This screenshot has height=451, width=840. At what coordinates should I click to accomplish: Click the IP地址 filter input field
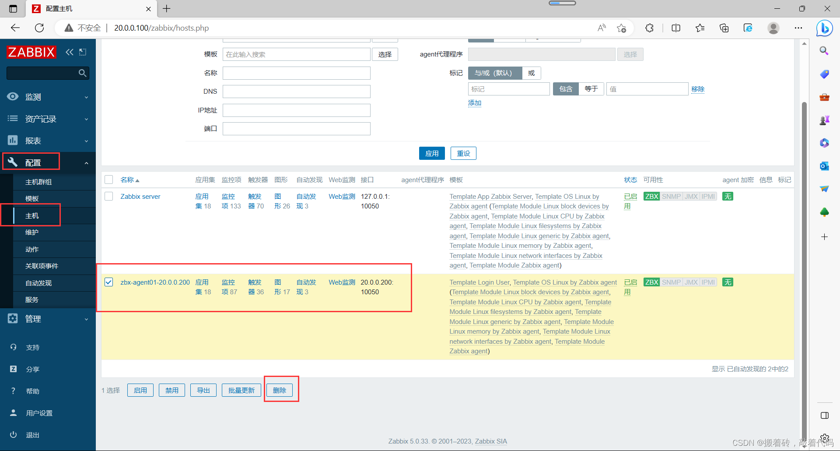click(x=297, y=110)
